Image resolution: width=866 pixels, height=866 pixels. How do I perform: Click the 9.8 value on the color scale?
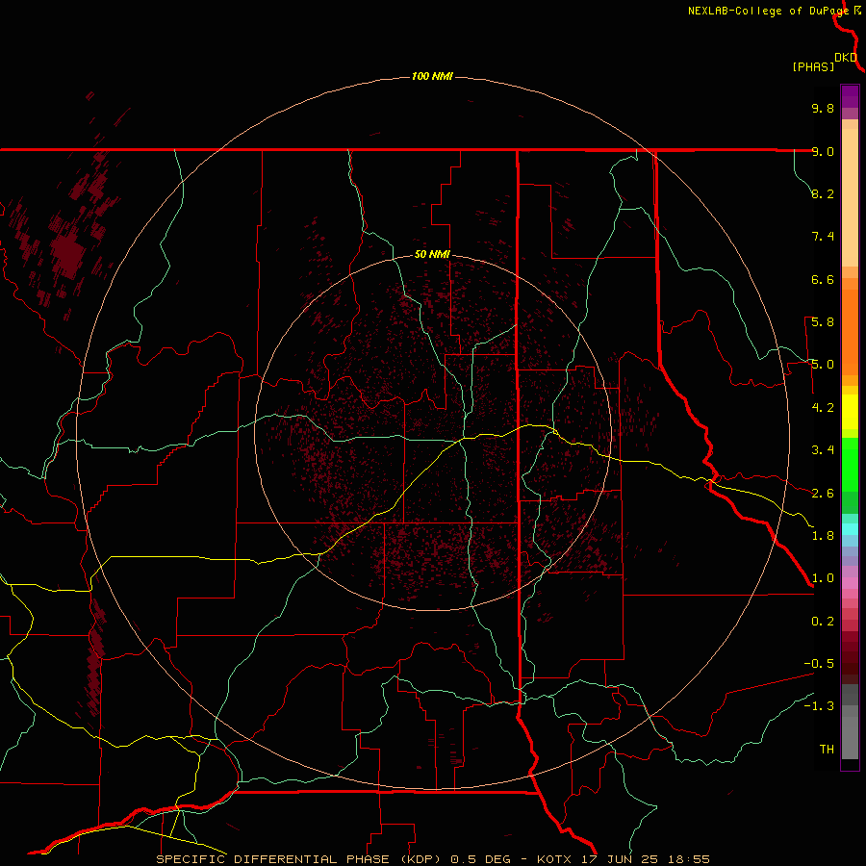(823, 108)
